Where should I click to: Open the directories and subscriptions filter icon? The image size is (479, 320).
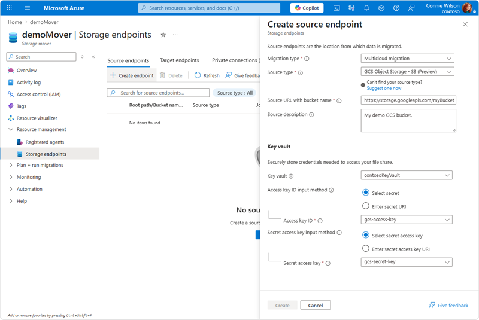point(351,8)
